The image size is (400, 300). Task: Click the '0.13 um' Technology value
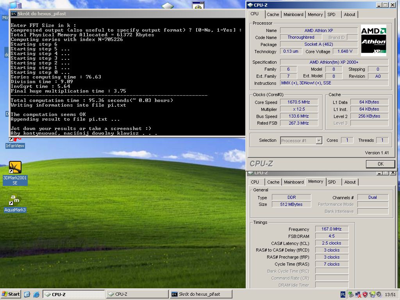tap(291, 51)
